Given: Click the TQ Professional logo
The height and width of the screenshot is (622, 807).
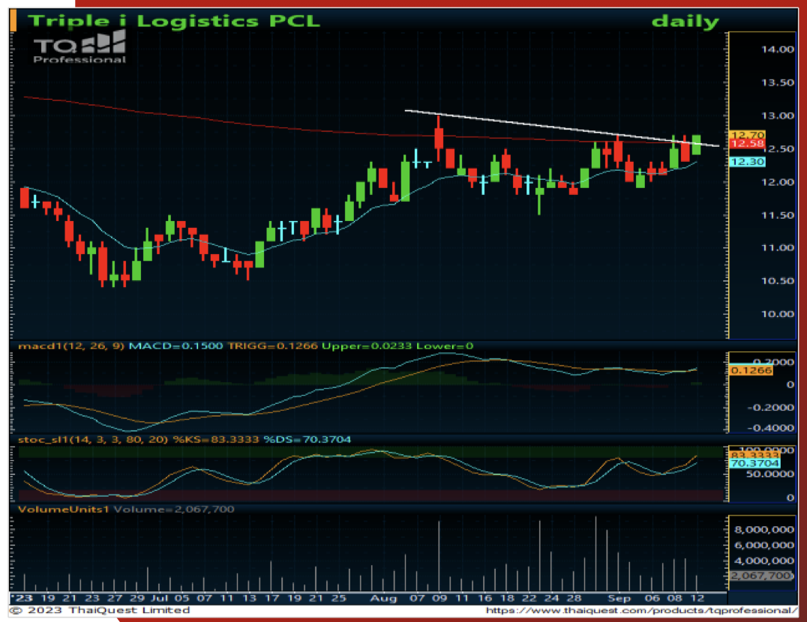Looking at the screenshot, I should tap(79, 47).
